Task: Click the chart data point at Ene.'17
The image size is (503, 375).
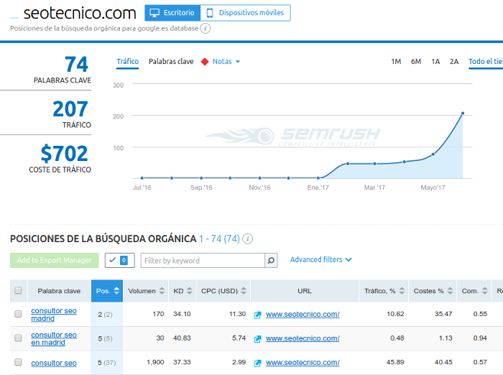Action: 318,177
